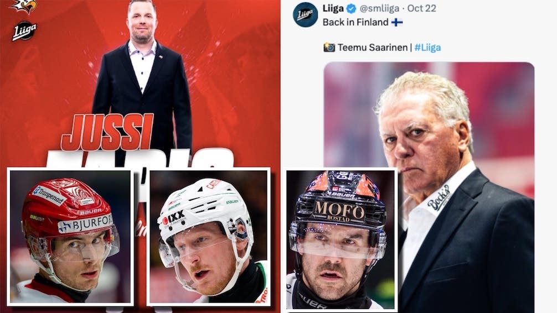Open the white helmet player photo

[x=208, y=237]
